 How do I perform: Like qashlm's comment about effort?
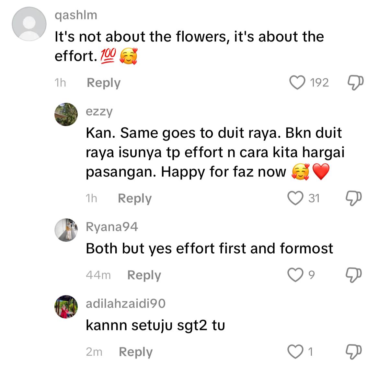[297, 83]
